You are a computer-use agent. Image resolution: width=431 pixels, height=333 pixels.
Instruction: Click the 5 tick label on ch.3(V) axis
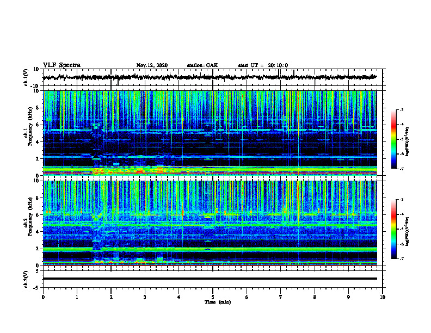click(x=38, y=271)
